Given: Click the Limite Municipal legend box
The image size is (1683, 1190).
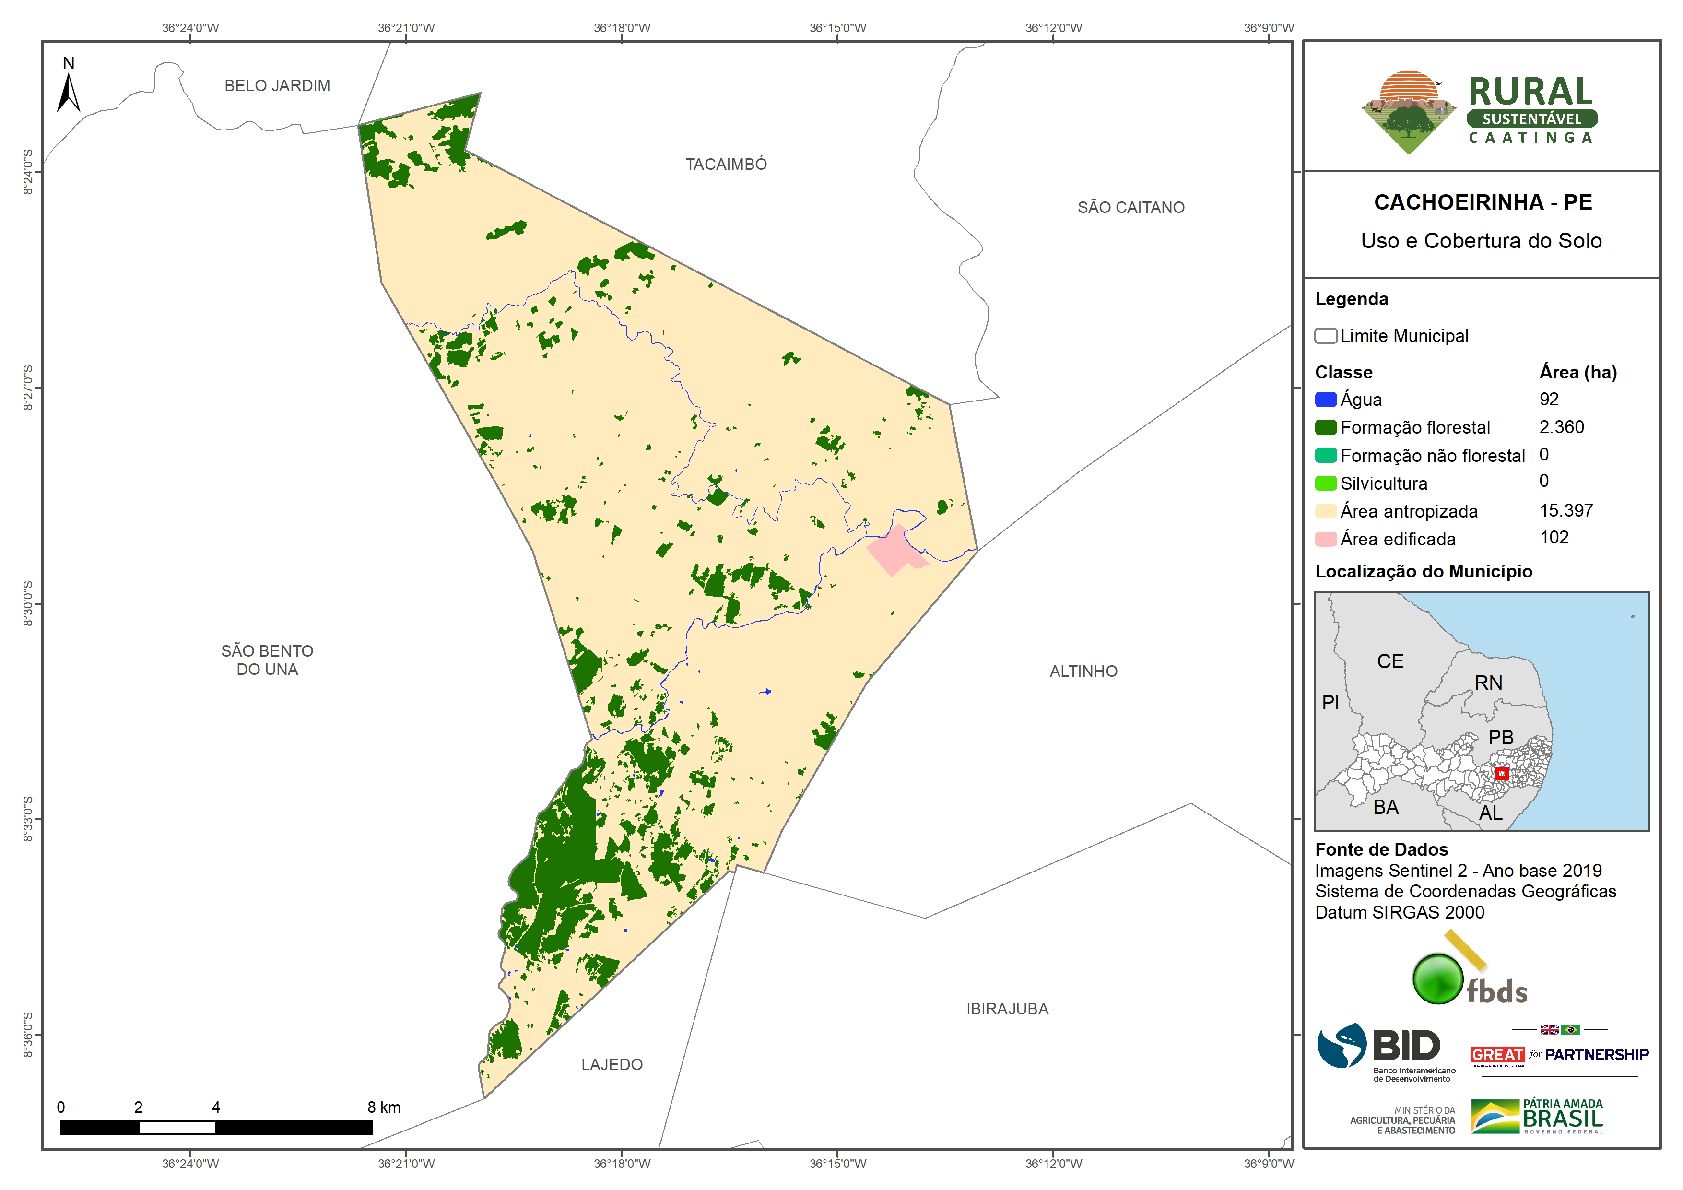Looking at the screenshot, I should coord(1325,336).
